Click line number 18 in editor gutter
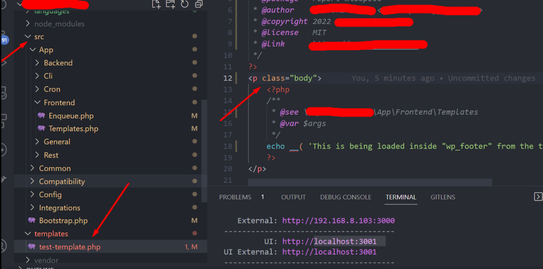543x269 pixels. tap(228, 146)
